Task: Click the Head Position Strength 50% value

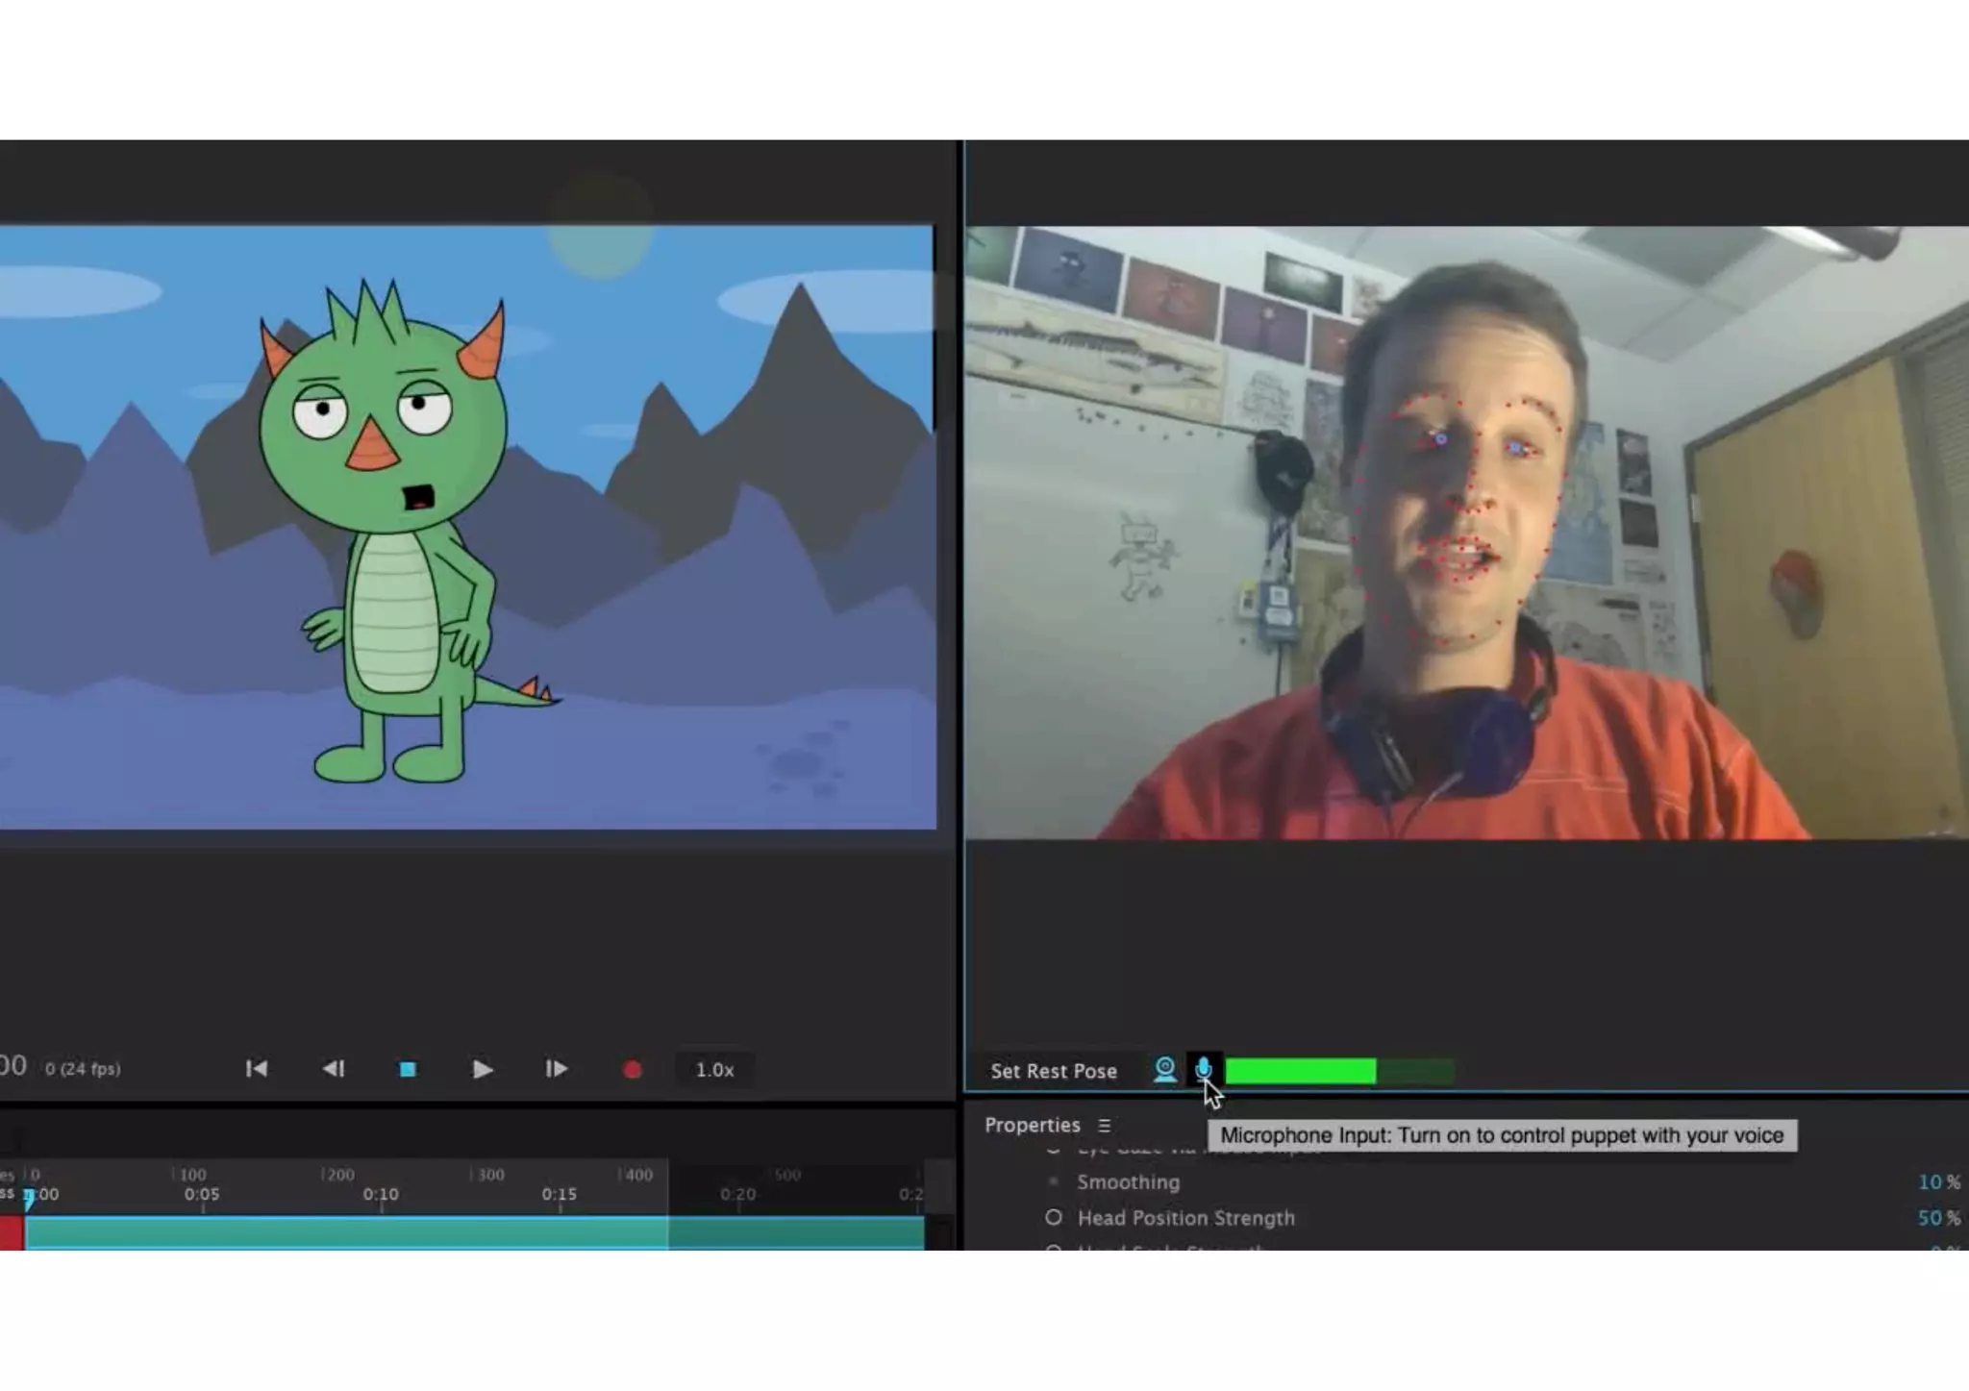Action: click(x=1930, y=1218)
